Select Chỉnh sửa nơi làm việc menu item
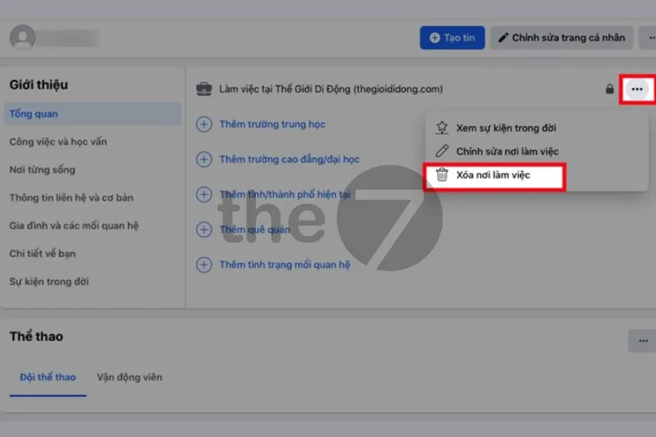 pos(537,152)
